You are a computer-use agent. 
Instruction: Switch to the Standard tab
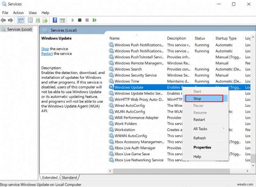pyautogui.click(x=69, y=177)
